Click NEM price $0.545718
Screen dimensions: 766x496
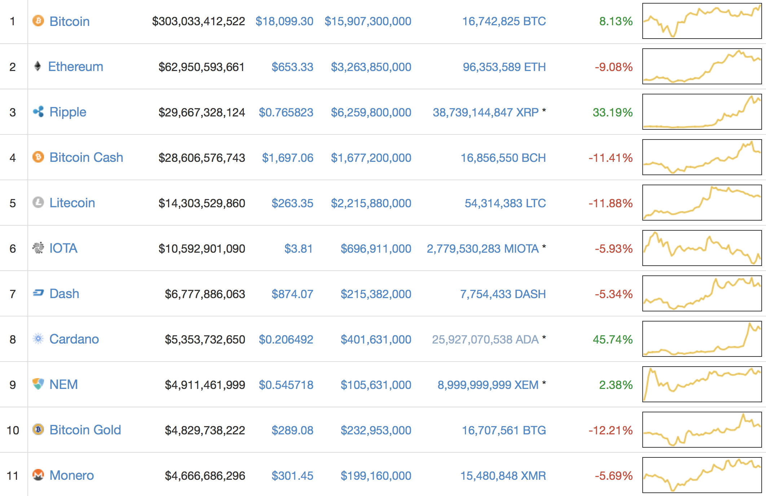(x=286, y=385)
